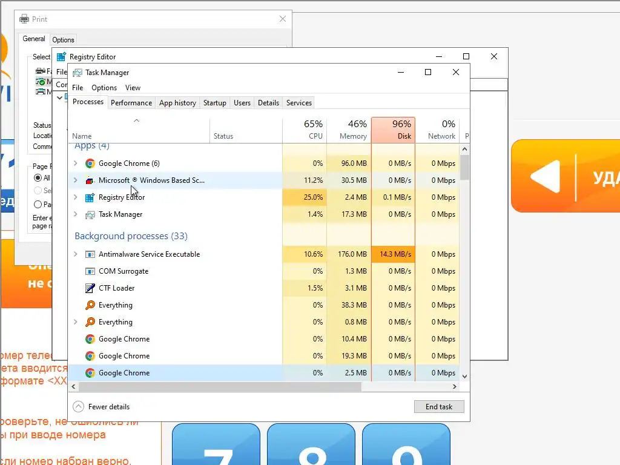This screenshot has width=620, height=465.
Task: Click the scroll up arrow of process list
Action: [464, 149]
